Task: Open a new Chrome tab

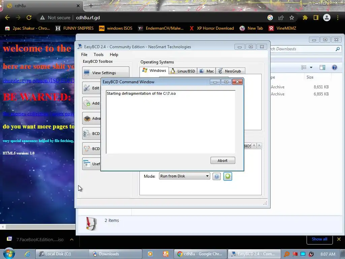Action: click(91, 6)
